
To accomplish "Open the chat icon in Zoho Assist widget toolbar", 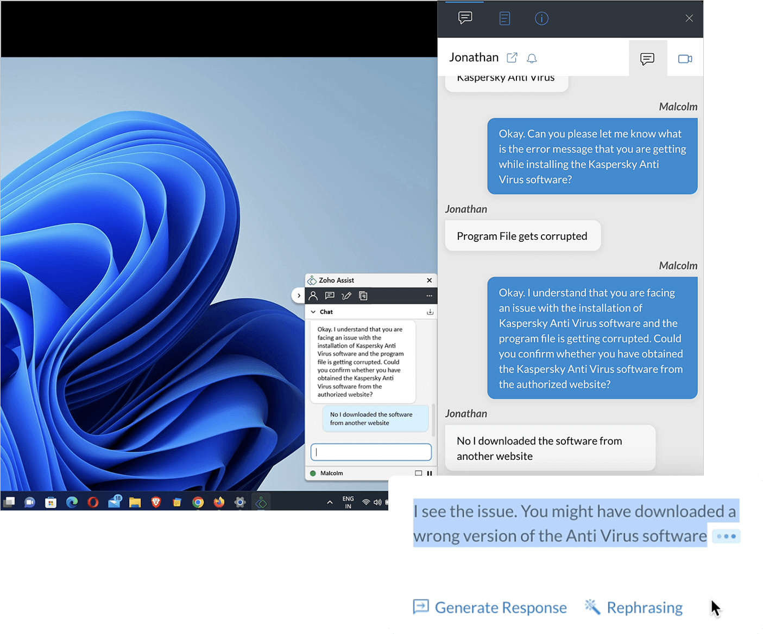I will coord(330,296).
